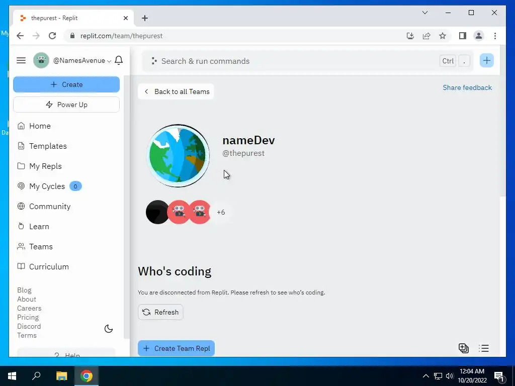Open Curriculum in sidebar
Image resolution: width=515 pixels, height=386 pixels.
click(43, 266)
